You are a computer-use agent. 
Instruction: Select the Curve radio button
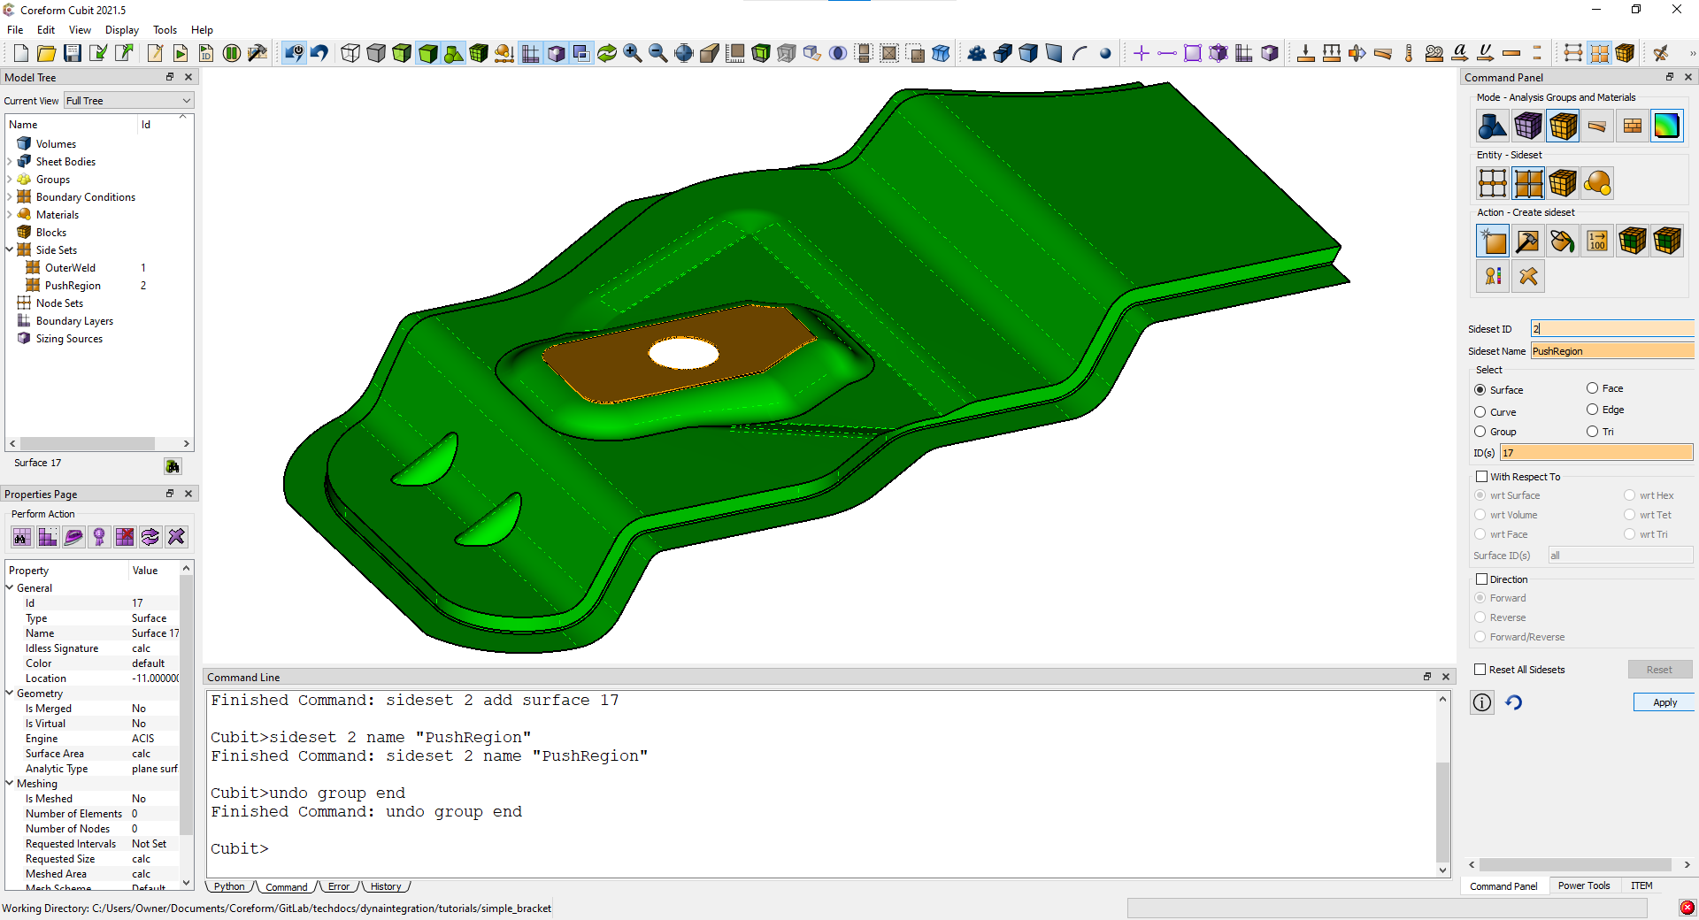(1480, 412)
